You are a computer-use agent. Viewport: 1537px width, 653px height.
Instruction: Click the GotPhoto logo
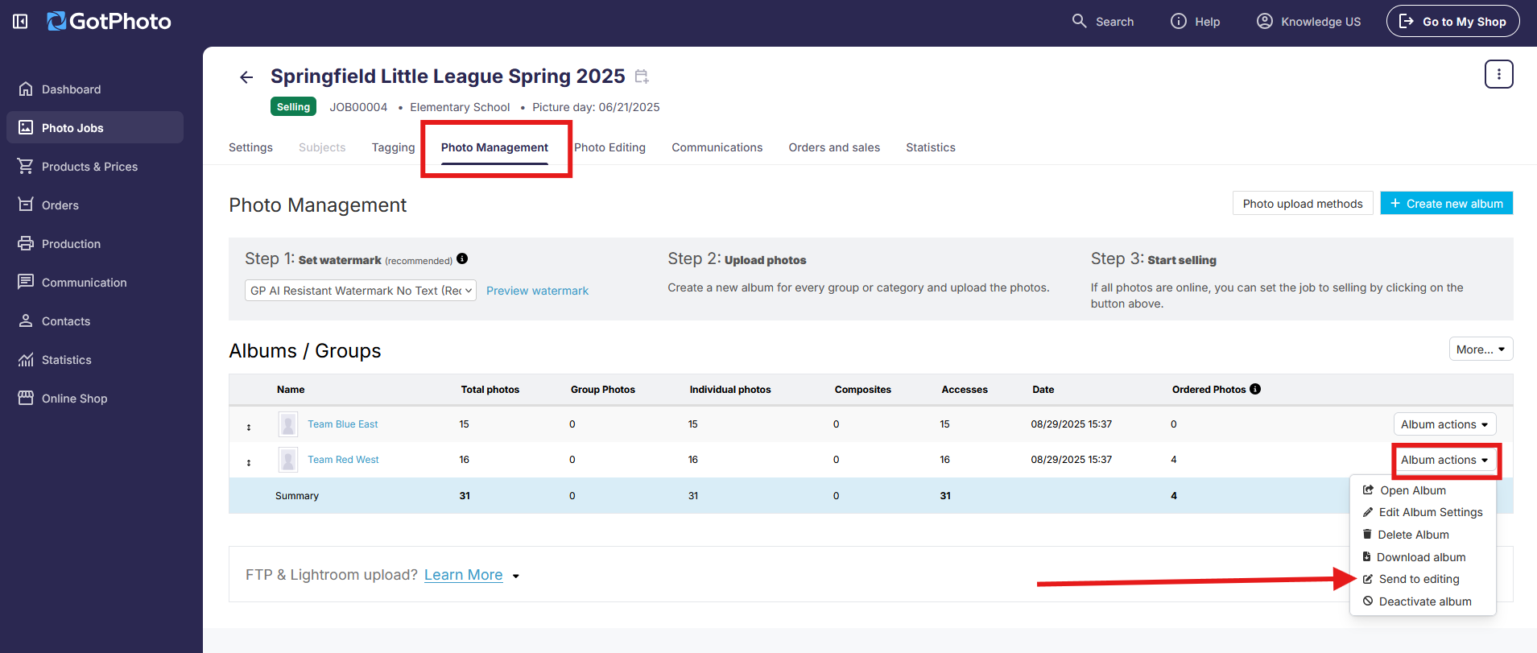[x=109, y=21]
